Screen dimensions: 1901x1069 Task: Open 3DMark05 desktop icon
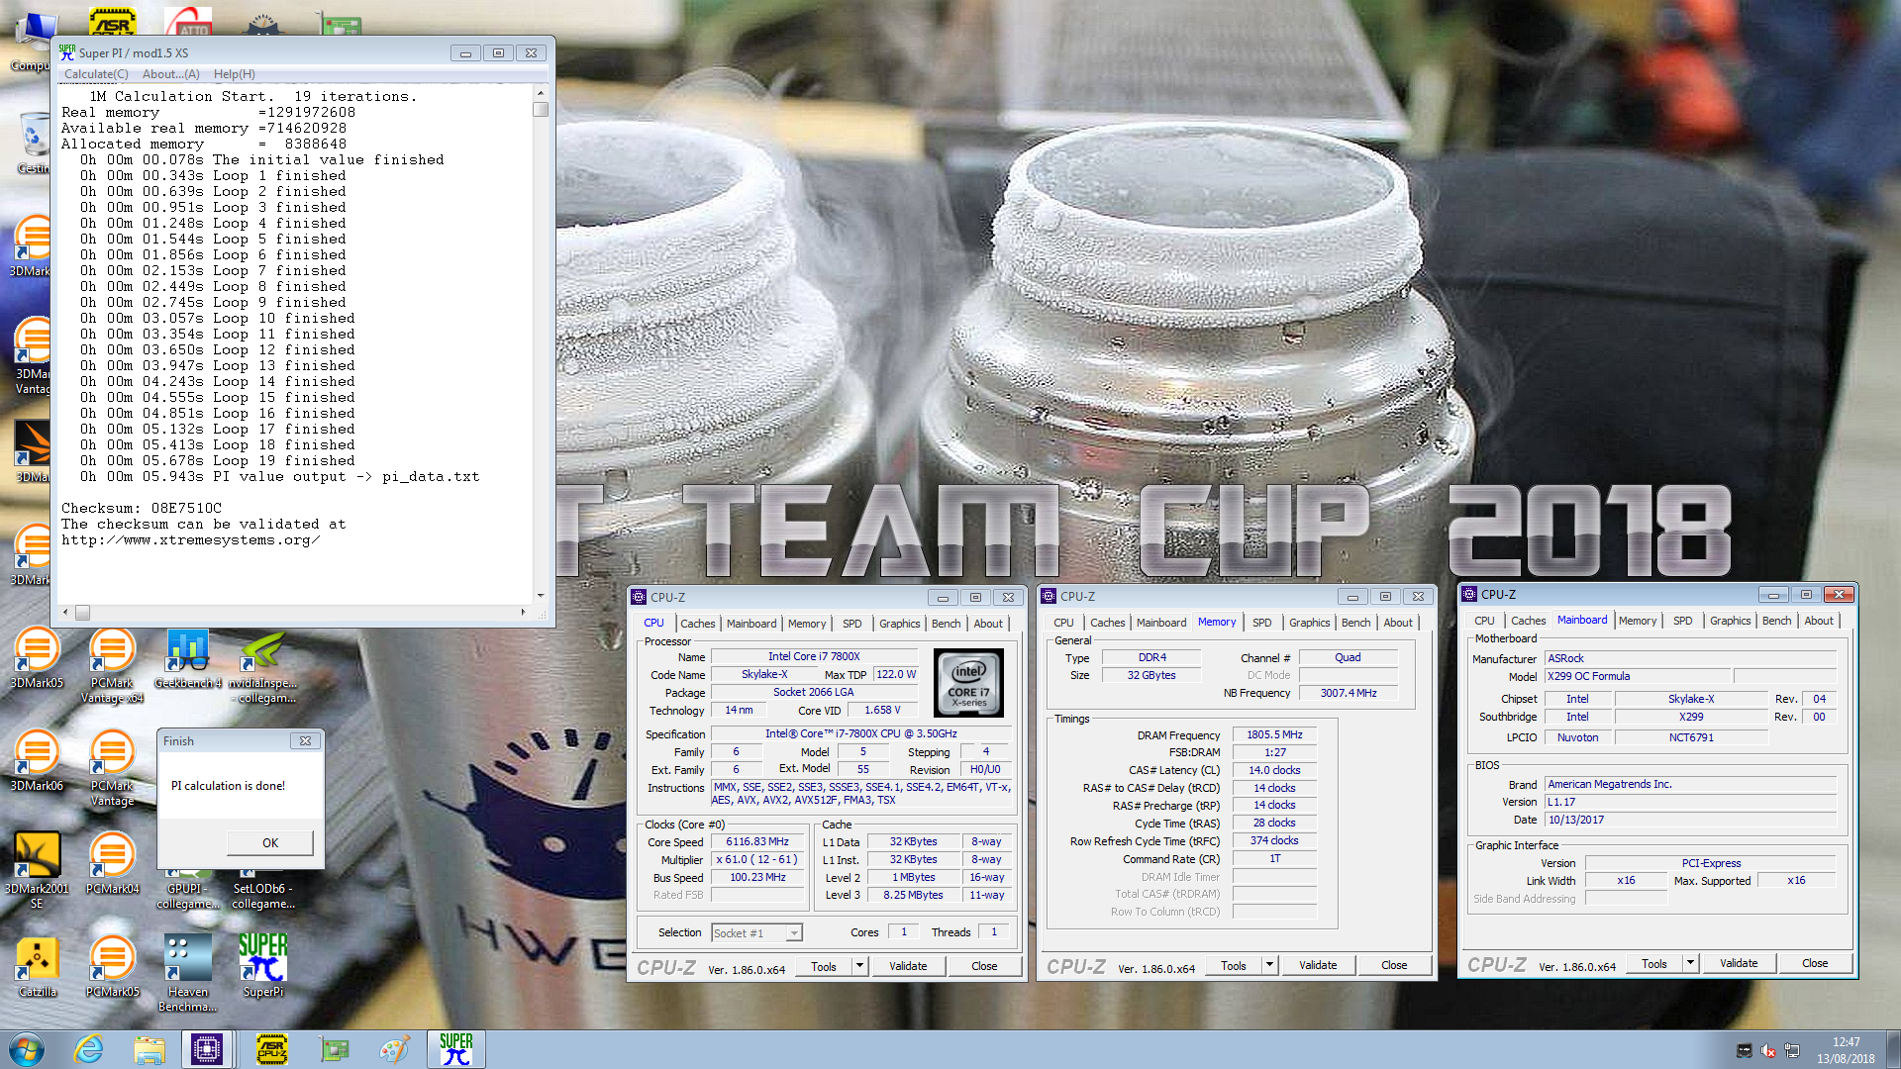pyautogui.click(x=37, y=658)
